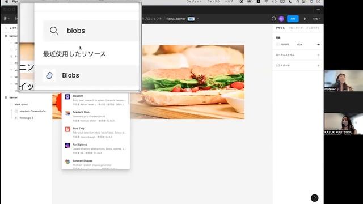This screenshot has height=204, width=363.
Task: Select the Blobs recent resource result
Action: click(x=87, y=75)
